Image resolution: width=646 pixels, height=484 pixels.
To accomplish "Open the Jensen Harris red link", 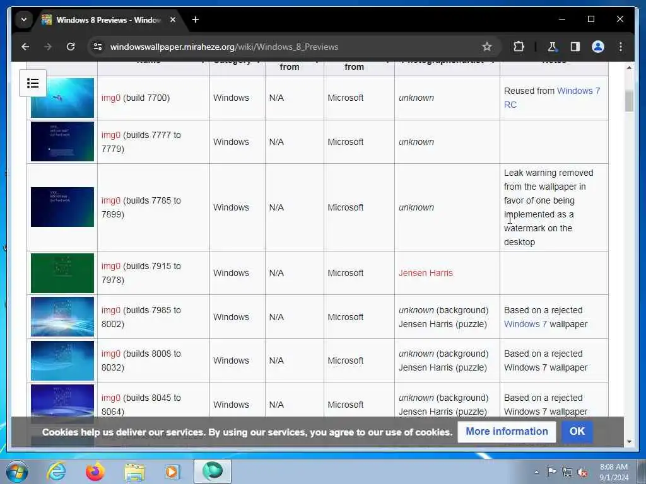I will click(x=426, y=273).
